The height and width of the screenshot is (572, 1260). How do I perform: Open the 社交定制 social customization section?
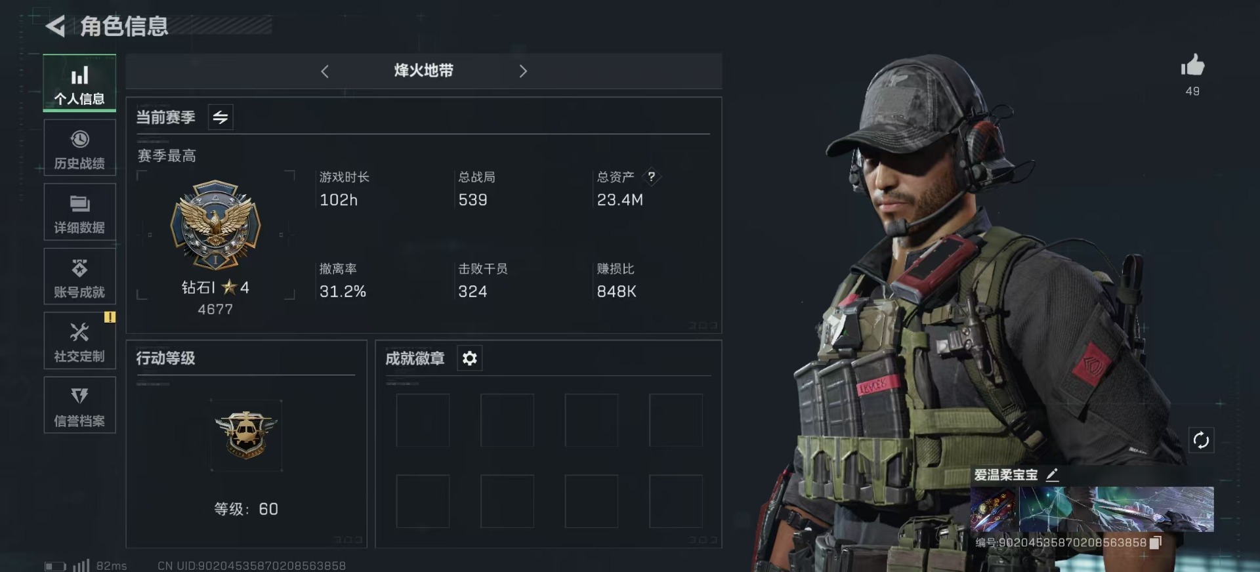coord(79,340)
